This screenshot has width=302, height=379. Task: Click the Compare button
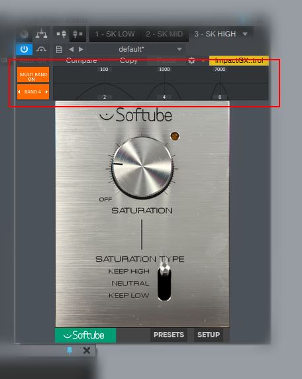click(x=81, y=60)
